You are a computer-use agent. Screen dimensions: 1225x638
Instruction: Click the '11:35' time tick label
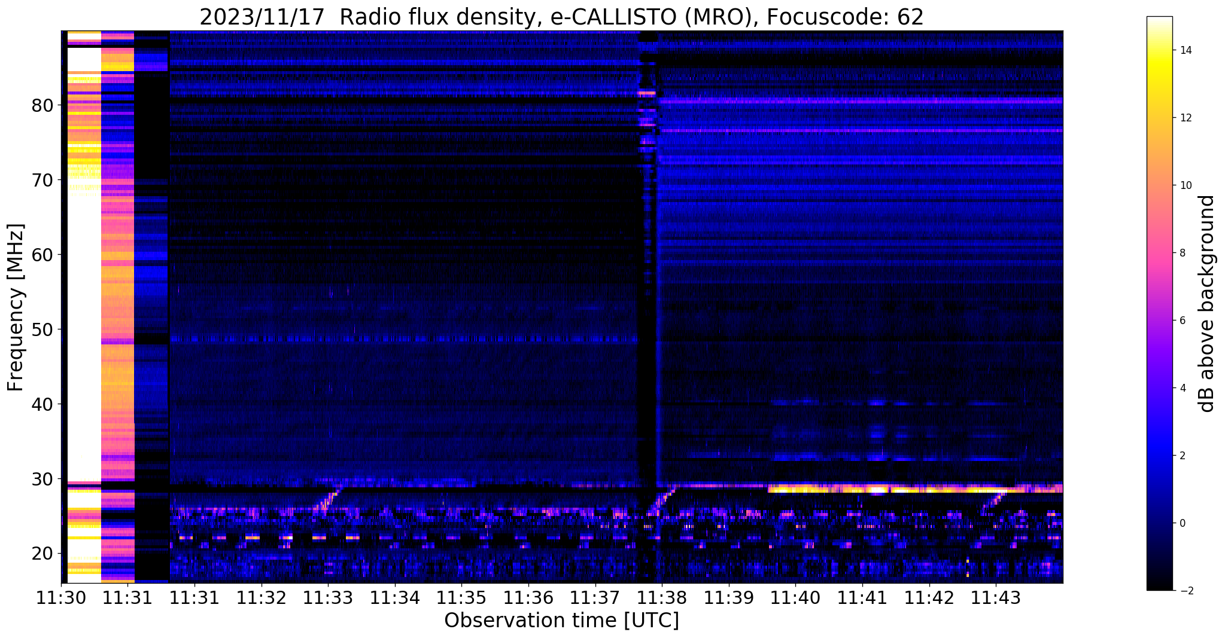pos(461,599)
